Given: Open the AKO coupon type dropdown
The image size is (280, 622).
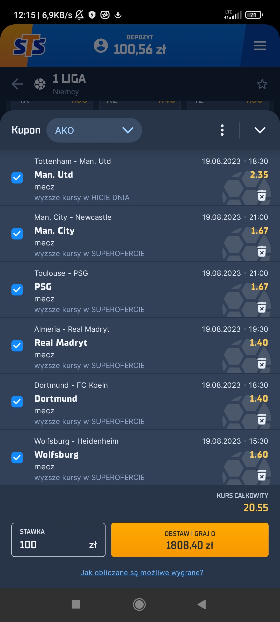Looking at the screenshot, I should click(x=94, y=130).
